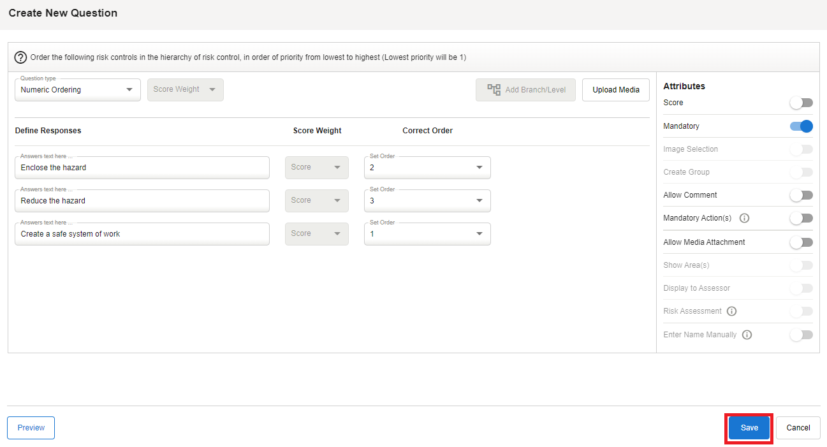Switch on the Mandatory Action(s) toggle
The height and width of the screenshot is (447, 827).
[801, 218]
